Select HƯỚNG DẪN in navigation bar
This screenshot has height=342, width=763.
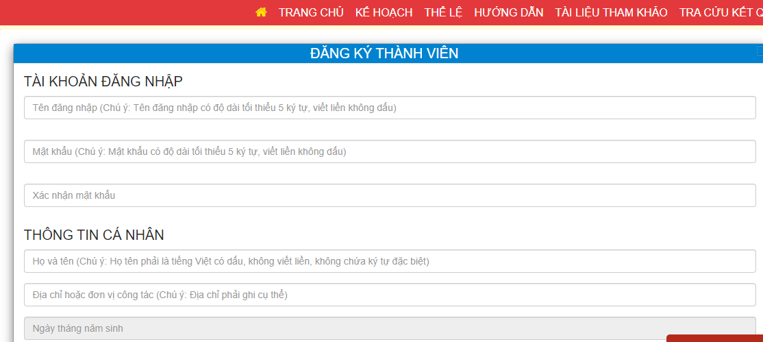point(508,12)
